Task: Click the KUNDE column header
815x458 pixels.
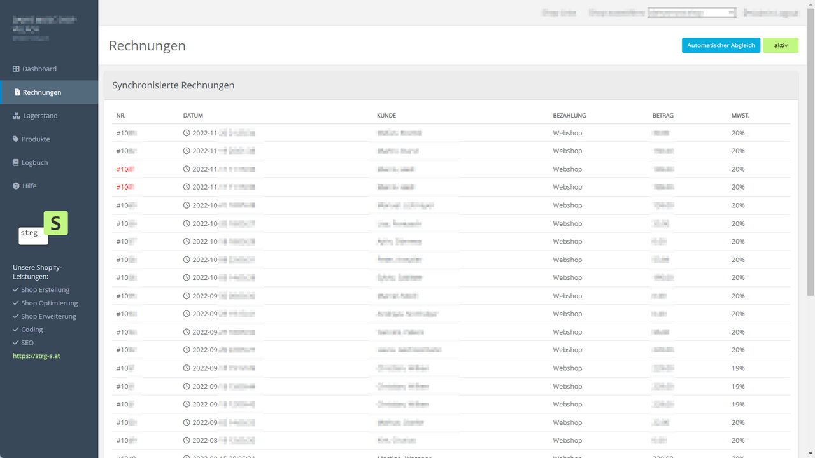Action: coord(386,116)
